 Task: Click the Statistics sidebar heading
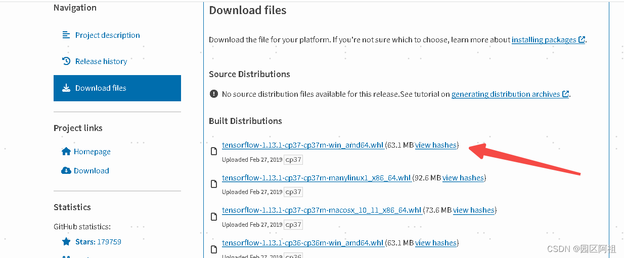pos(72,207)
